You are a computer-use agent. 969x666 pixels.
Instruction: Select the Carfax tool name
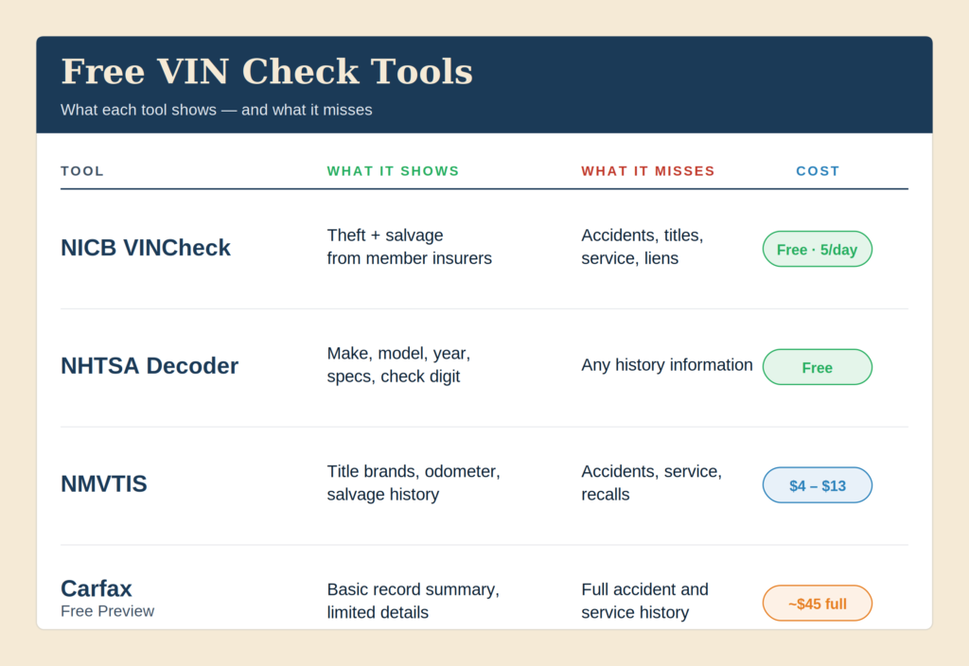97,588
